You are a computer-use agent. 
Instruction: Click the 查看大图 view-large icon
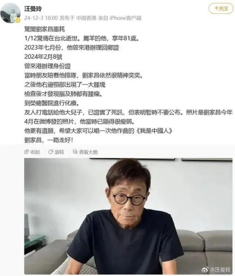click(75, 152)
